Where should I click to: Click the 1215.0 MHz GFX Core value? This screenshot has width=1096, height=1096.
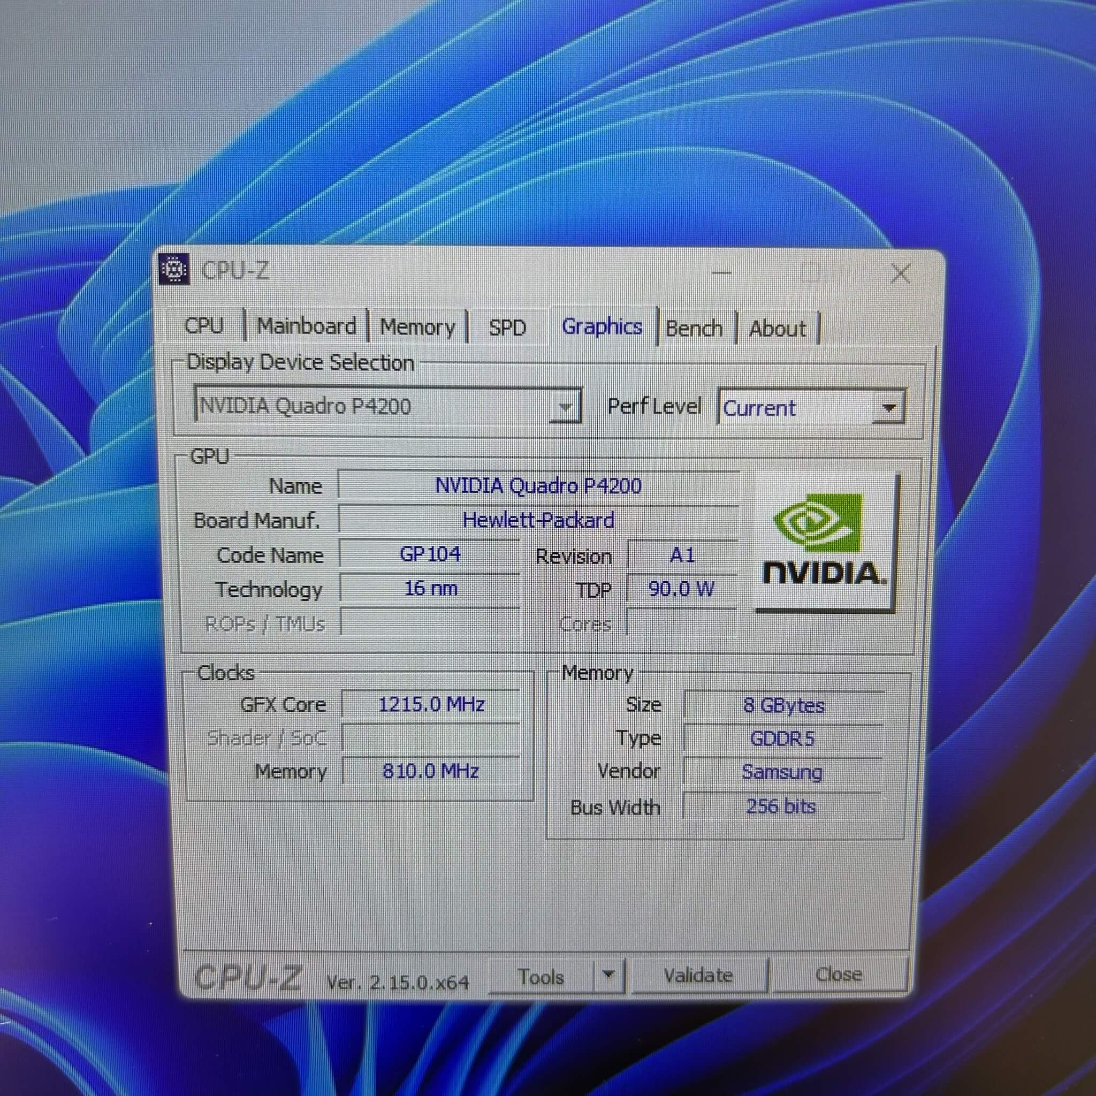click(431, 704)
